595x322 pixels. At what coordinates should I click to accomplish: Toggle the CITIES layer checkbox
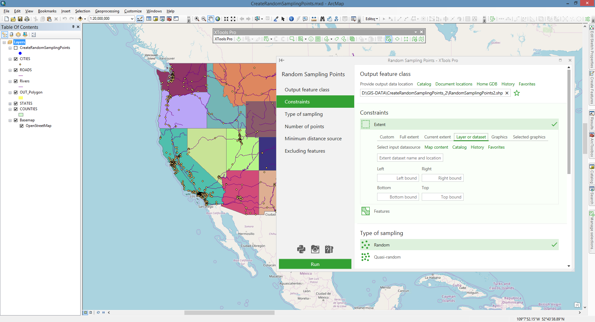(15, 59)
